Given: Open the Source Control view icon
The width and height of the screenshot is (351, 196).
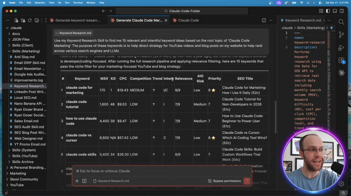Looking at the screenshot, I should coord(341,35).
